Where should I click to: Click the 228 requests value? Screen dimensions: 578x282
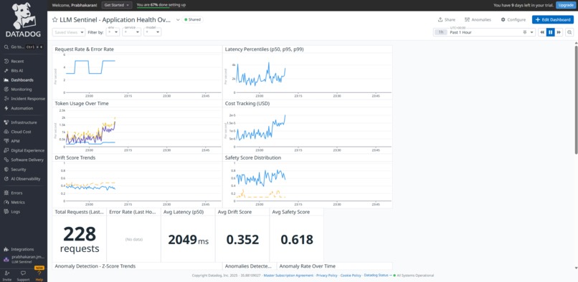tap(80, 239)
